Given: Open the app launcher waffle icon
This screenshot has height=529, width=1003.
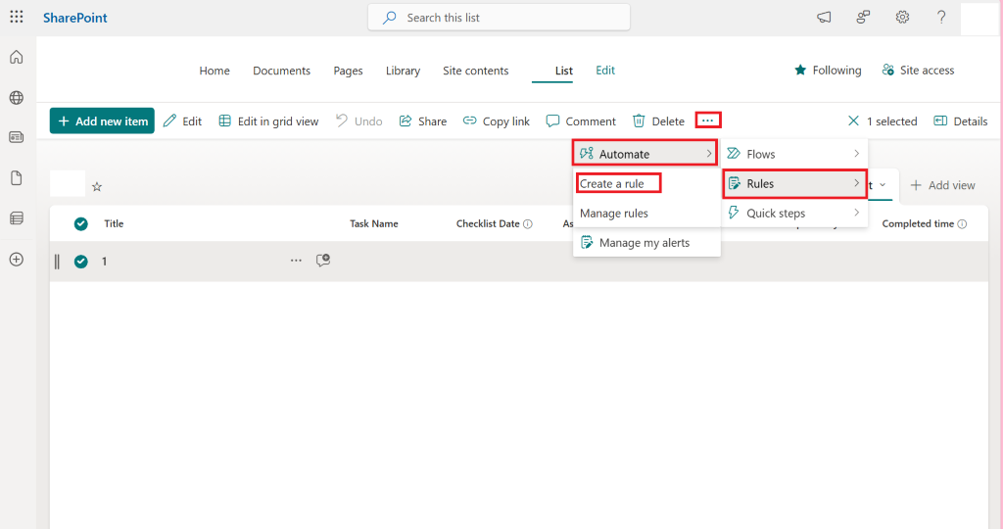Looking at the screenshot, I should coord(17,18).
